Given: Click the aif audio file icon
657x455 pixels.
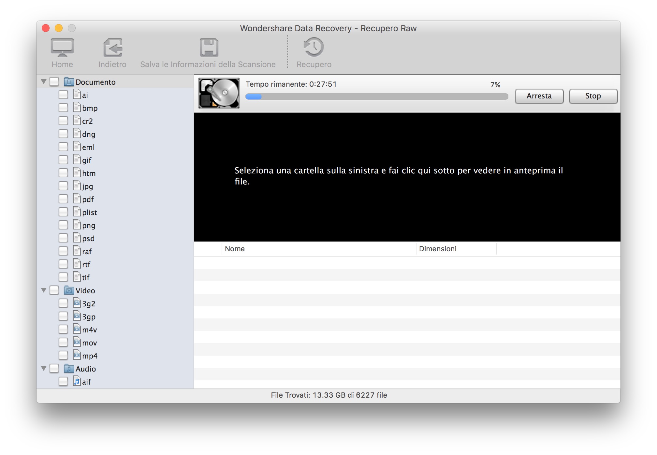Looking at the screenshot, I should (77, 381).
